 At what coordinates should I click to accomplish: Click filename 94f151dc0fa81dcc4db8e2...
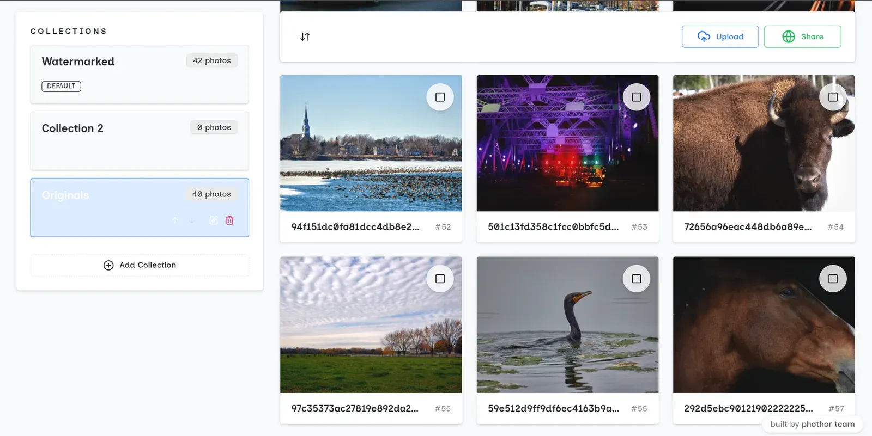(355, 227)
